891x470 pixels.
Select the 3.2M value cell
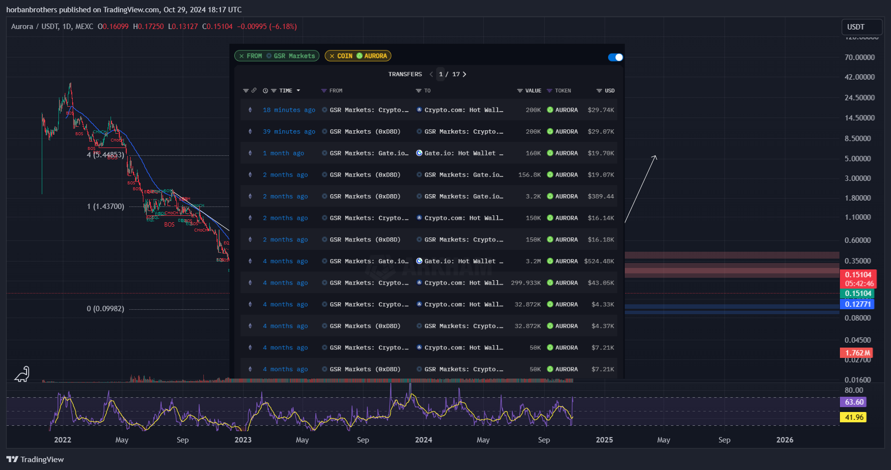(533, 262)
